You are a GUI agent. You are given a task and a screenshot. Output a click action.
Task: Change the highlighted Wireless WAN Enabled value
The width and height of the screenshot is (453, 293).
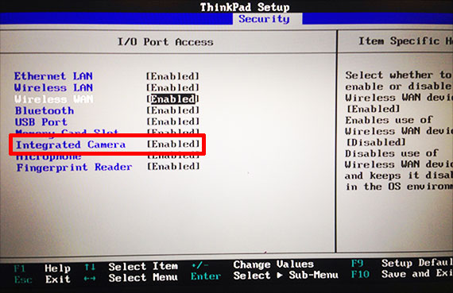click(x=172, y=99)
